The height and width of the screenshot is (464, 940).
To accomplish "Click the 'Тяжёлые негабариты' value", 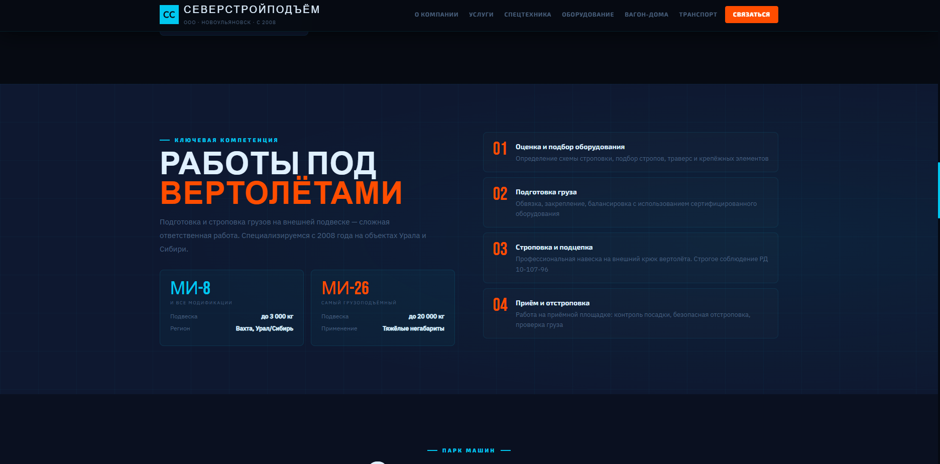I will pos(413,328).
